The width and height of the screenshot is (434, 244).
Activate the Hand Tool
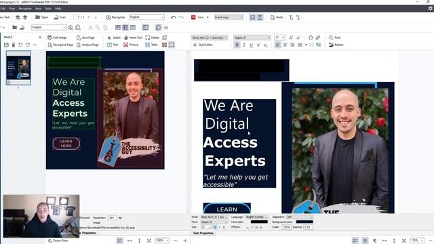tap(133, 37)
